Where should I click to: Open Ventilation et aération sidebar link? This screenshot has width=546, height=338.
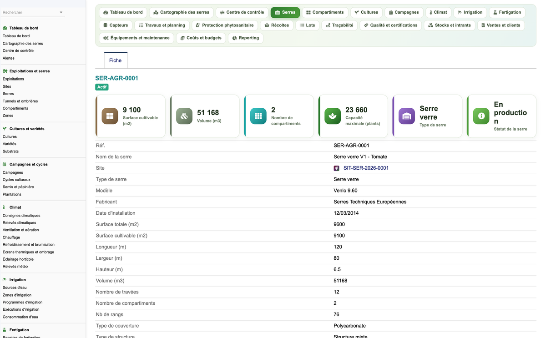[21, 230]
